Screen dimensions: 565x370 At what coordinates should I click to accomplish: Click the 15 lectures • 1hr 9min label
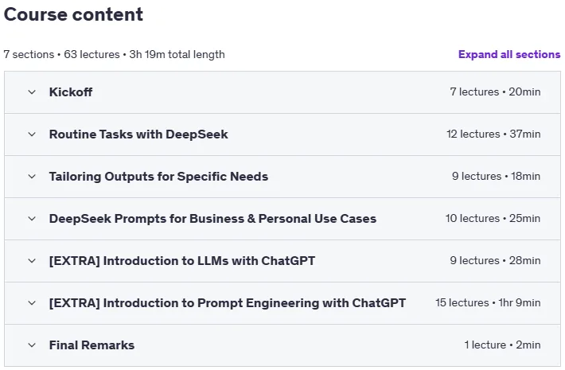click(488, 302)
